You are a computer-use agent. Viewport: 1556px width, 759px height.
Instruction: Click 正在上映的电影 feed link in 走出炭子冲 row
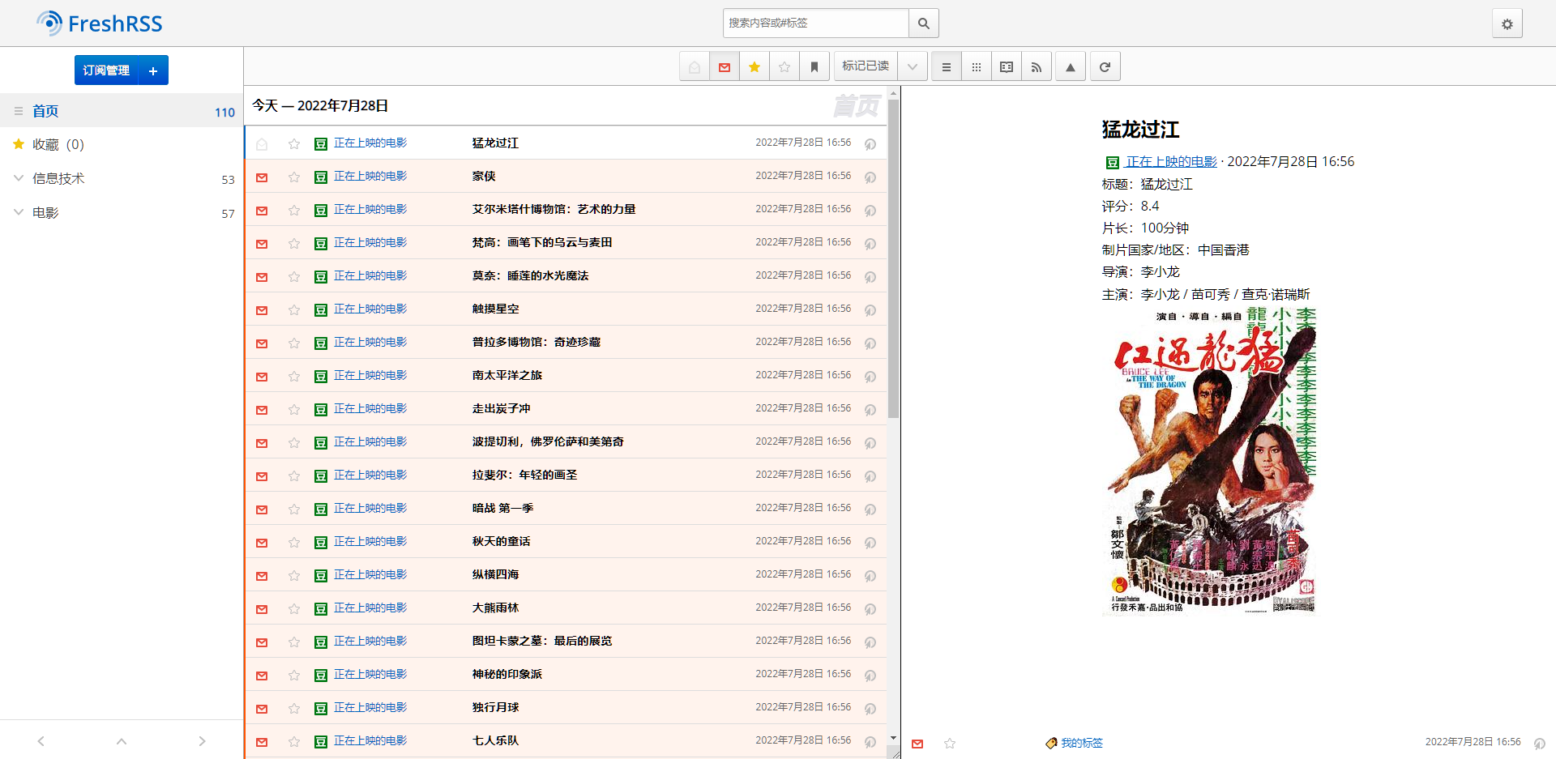click(370, 409)
